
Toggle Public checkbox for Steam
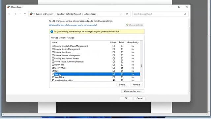pos(122,74)
